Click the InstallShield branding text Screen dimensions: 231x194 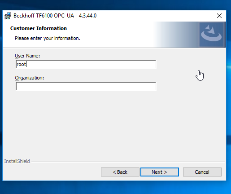[17, 161]
